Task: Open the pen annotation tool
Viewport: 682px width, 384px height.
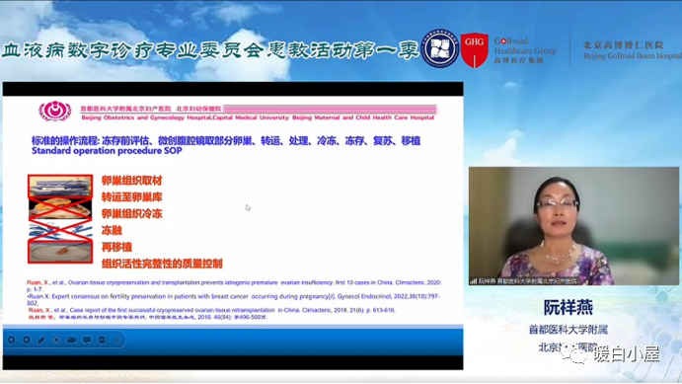Action: click(x=41, y=340)
